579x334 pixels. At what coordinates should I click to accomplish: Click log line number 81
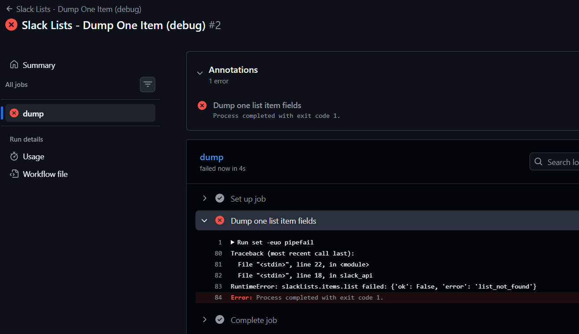click(218, 264)
